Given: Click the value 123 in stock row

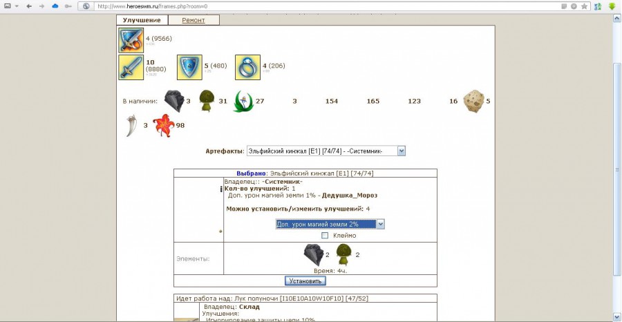Looking at the screenshot, I should [x=414, y=101].
